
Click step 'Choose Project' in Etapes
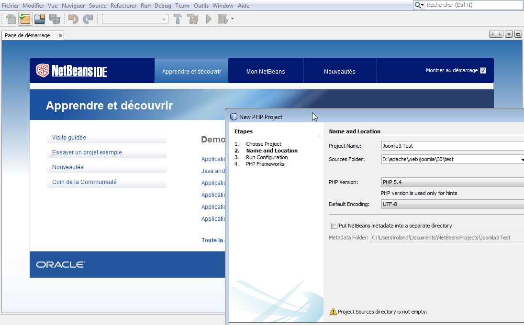264,144
